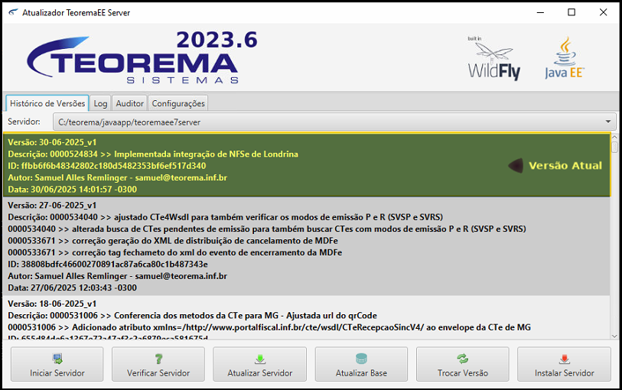Click the Servidor path combo box
Screen dimensions: 622x390
pyautogui.click(x=334, y=122)
